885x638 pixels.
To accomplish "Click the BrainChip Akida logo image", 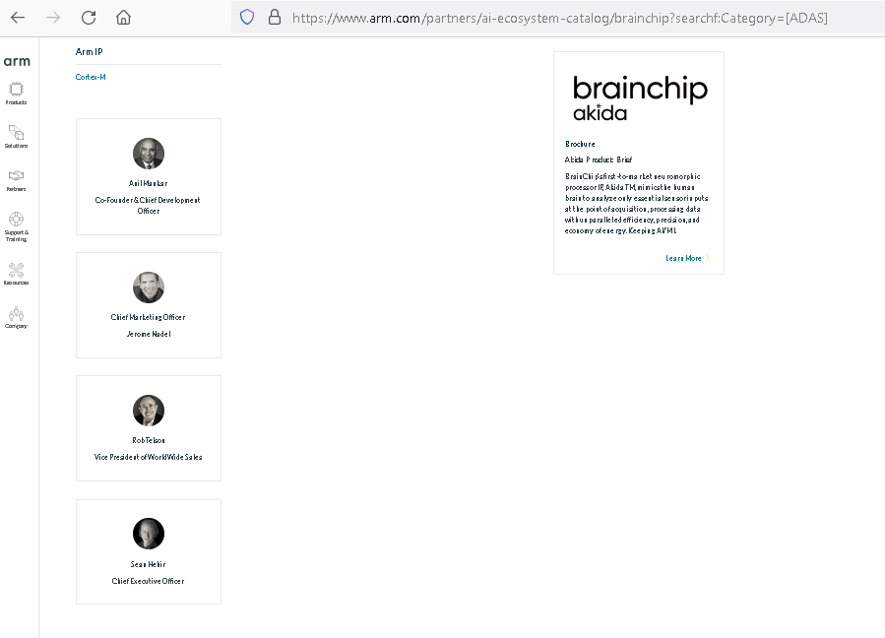I will [640, 97].
